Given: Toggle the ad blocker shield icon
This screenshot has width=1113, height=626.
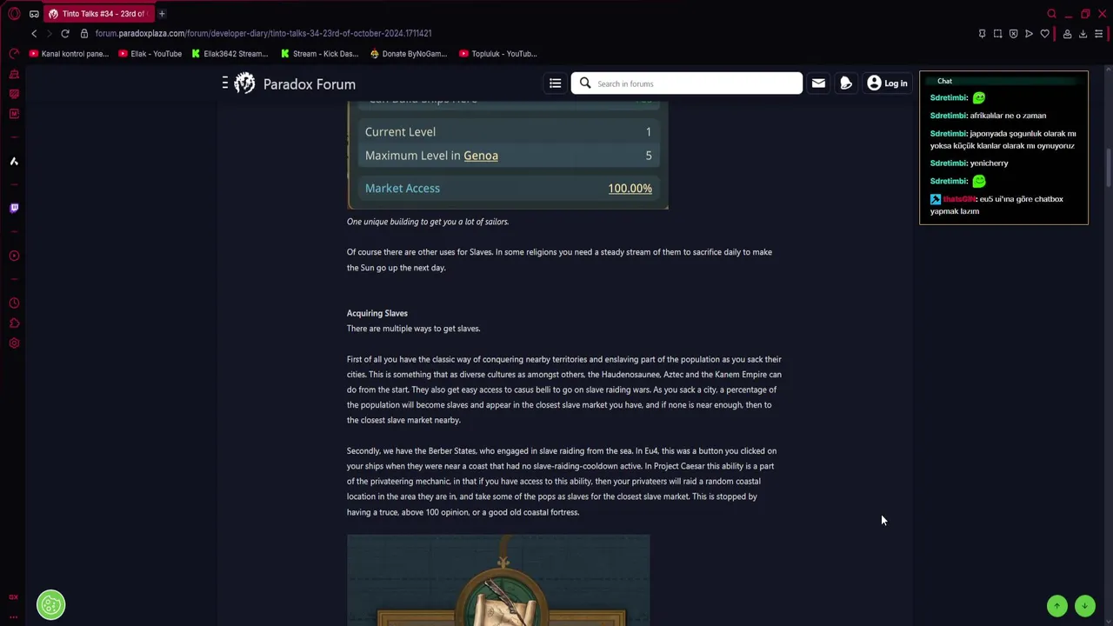Looking at the screenshot, I should pos(1013,34).
